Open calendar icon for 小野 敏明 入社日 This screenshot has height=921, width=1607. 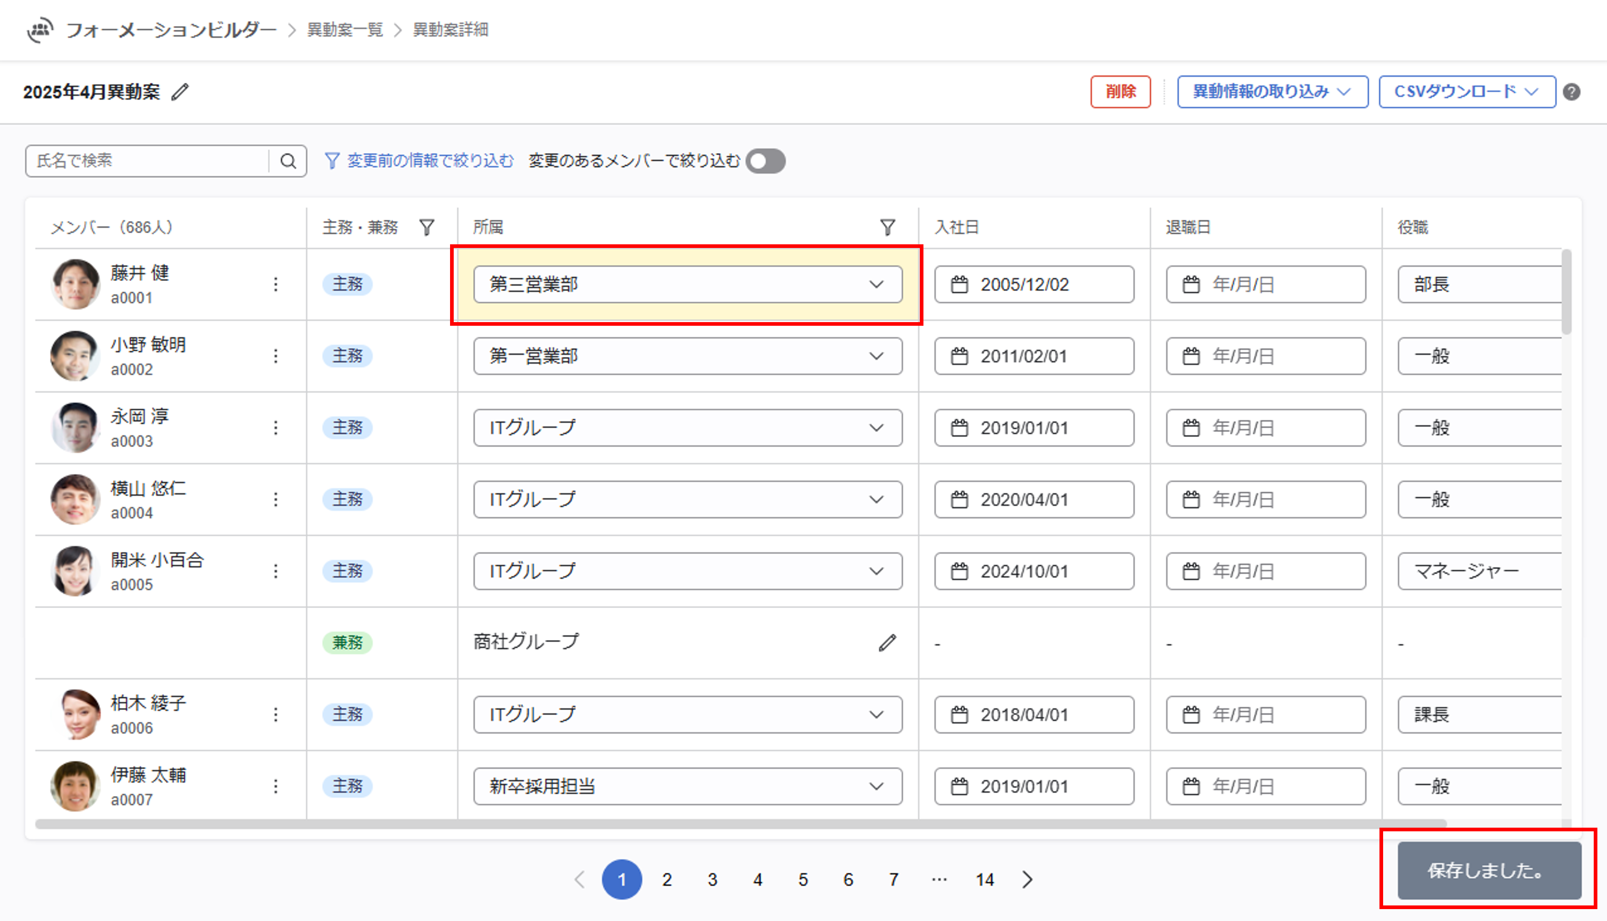(960, 356)
